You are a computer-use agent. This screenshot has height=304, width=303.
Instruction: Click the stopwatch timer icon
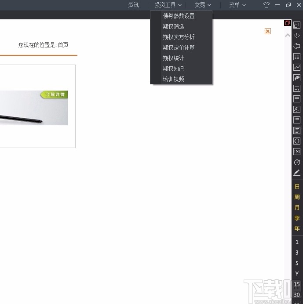pos(297,162)
